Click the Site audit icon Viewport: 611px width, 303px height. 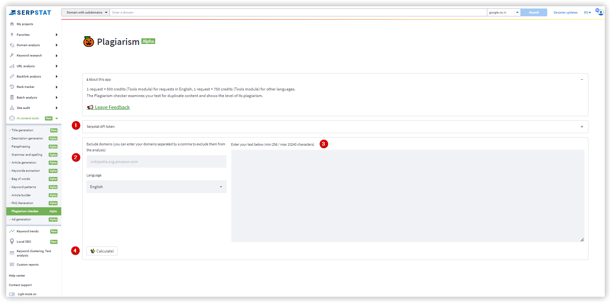pyautogui.click(x=12, y=108)
